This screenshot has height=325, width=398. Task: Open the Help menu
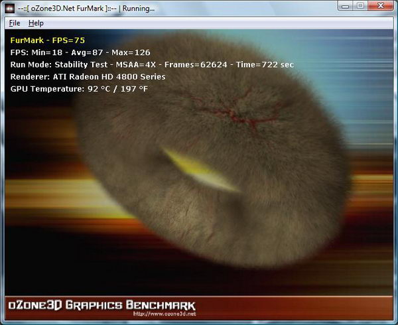[x=36, y=23]
